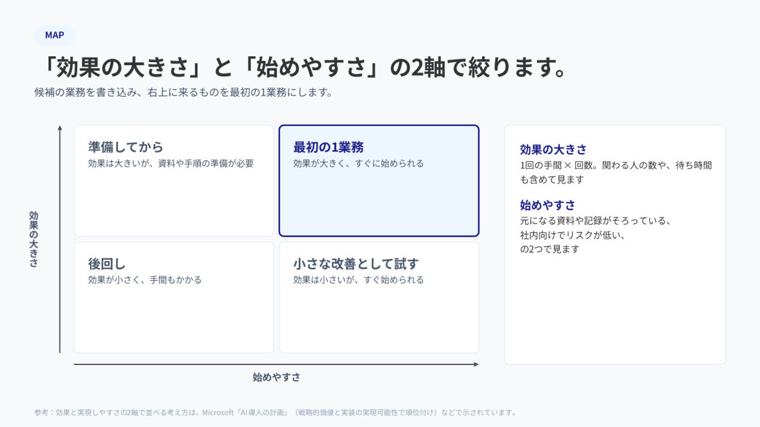This screenshot has height=427, width=760.
Task: Click the 始めやすさ heading in the side panel
Action: [x=547, y=205]
